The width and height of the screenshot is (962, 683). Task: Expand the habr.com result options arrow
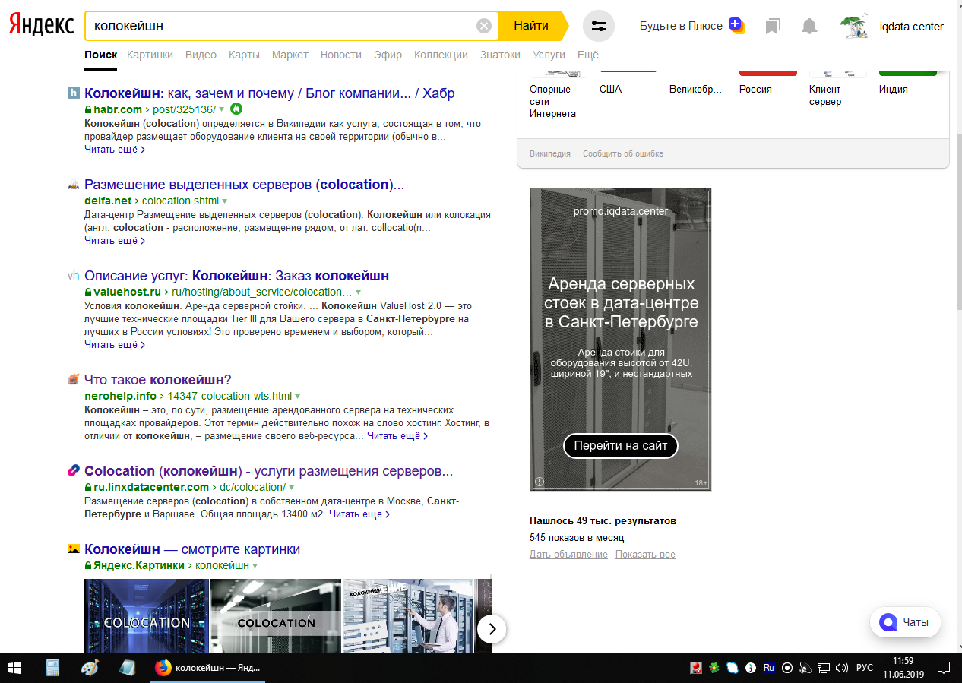pyautogui.click(x=221, y=109)
